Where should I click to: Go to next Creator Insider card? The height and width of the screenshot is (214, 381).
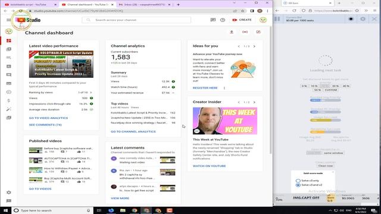pyautogui.click(x=254, y=102)
